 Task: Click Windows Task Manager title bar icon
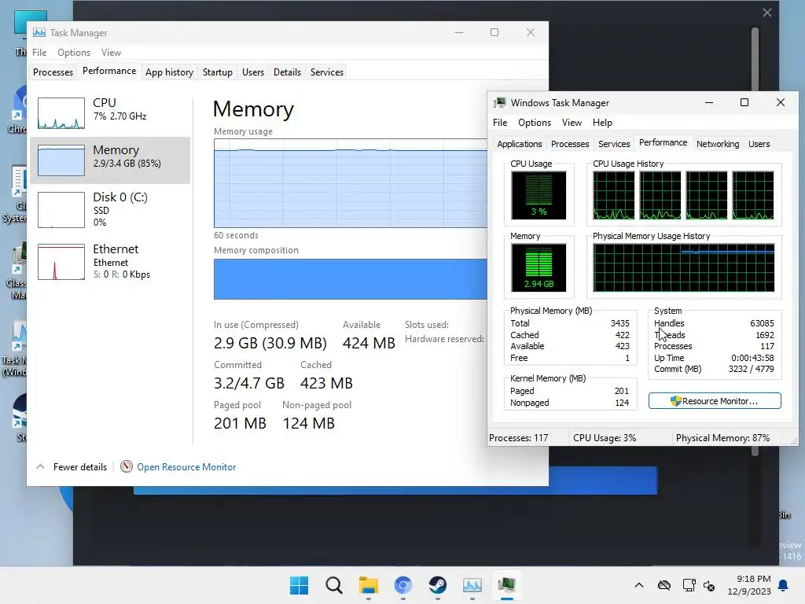tap(499, 103)
